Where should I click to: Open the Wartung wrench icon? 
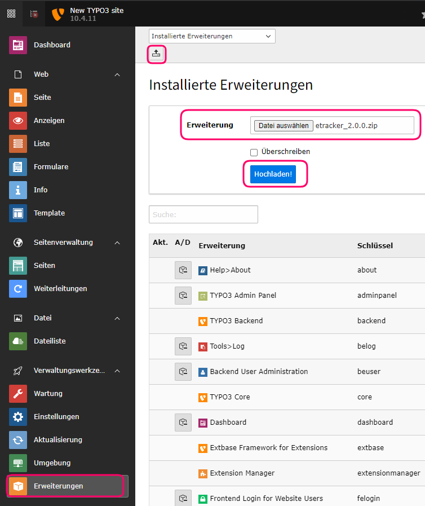[18, 393]
